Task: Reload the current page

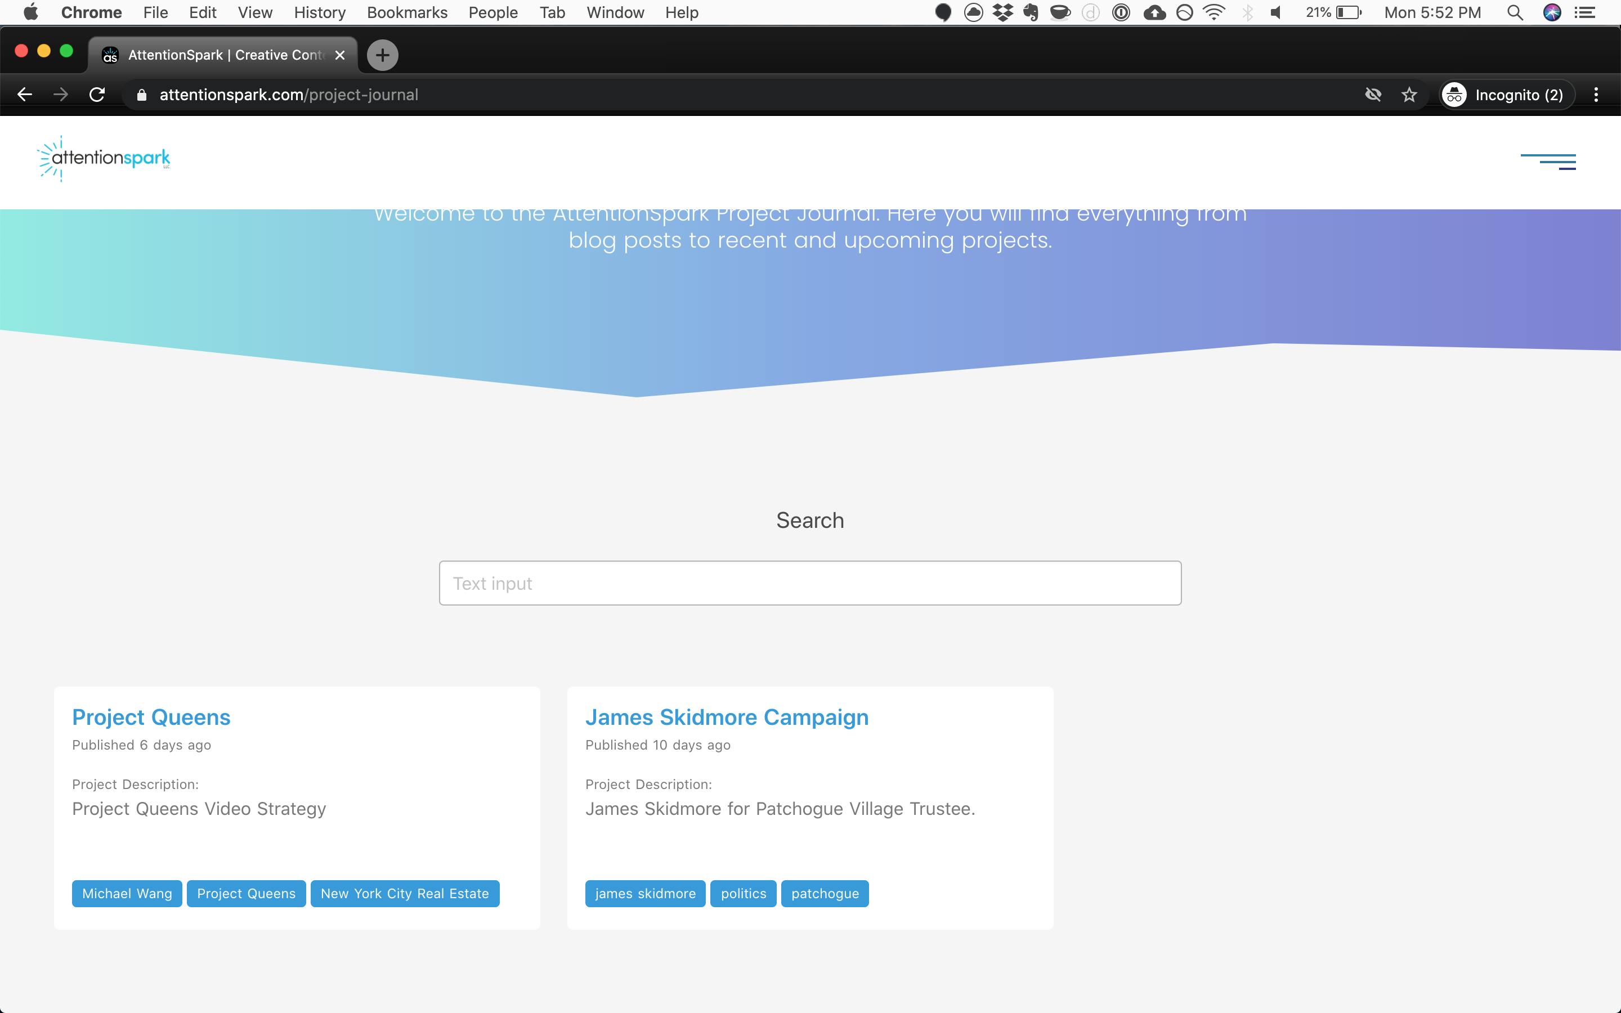Action: click(x=97, y=95)
